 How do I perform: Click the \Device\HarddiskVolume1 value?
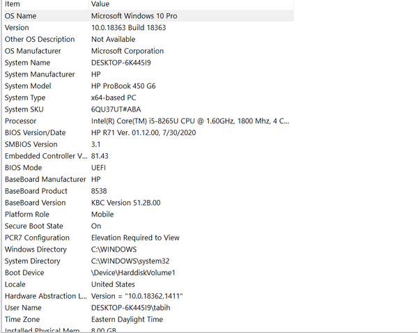[133, 272]
